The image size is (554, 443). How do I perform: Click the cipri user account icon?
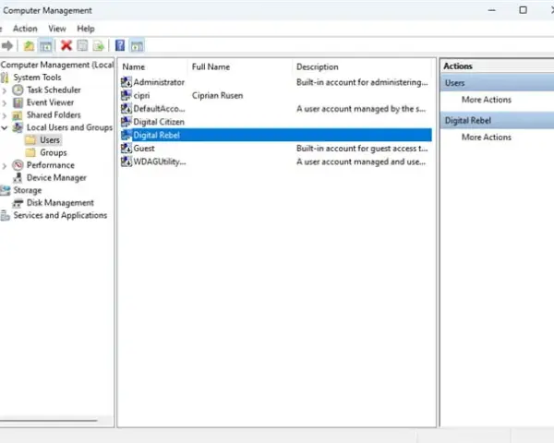126,95
